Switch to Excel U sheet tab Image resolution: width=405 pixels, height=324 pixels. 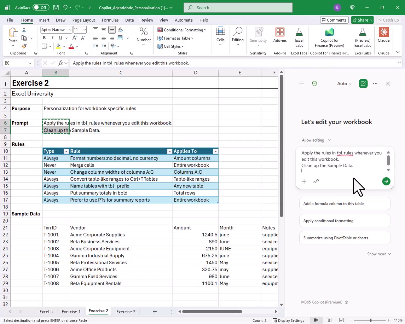pos(46,311)
